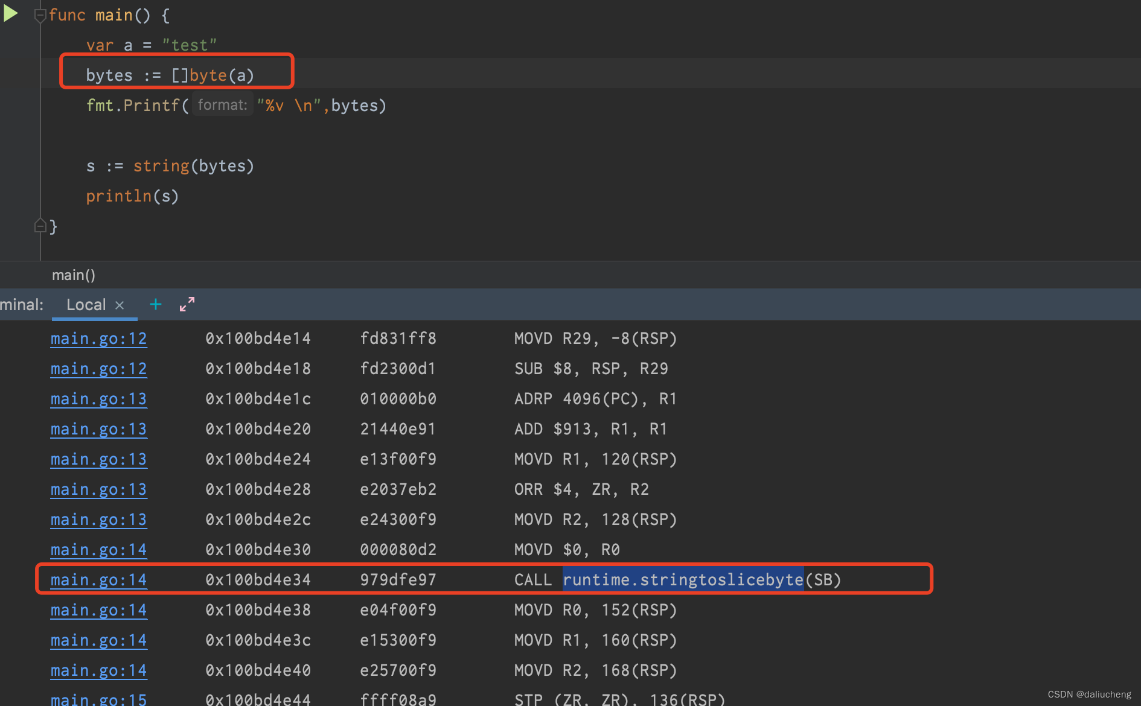
Task: Collapse fold marker at closing brace
Action: 40,226
